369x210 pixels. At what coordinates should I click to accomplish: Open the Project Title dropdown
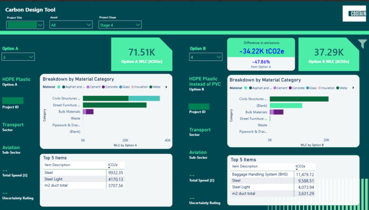[40, 25]
